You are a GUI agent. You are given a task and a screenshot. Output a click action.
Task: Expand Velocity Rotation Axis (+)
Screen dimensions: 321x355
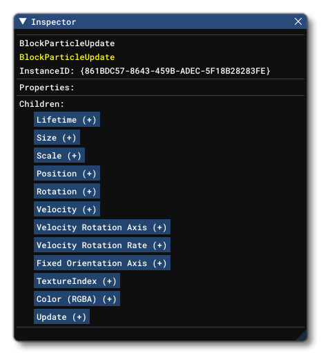(x=102, y=227)
